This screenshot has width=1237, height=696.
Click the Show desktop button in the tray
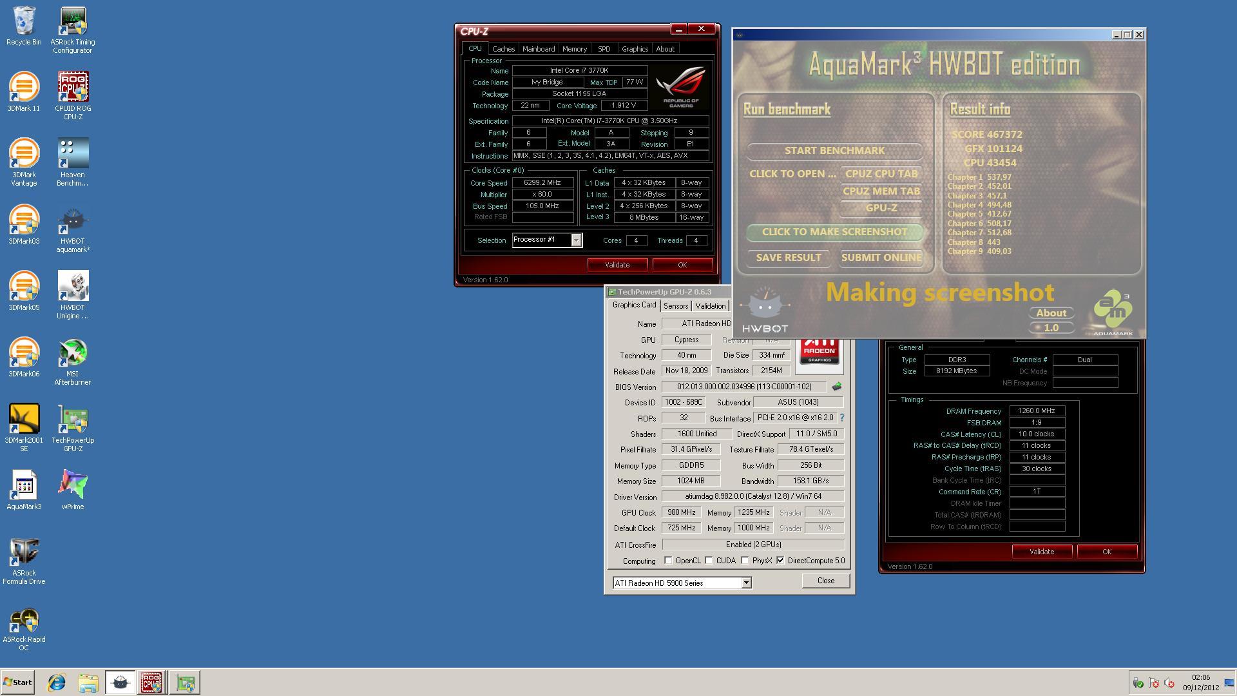pos(1229,682)
